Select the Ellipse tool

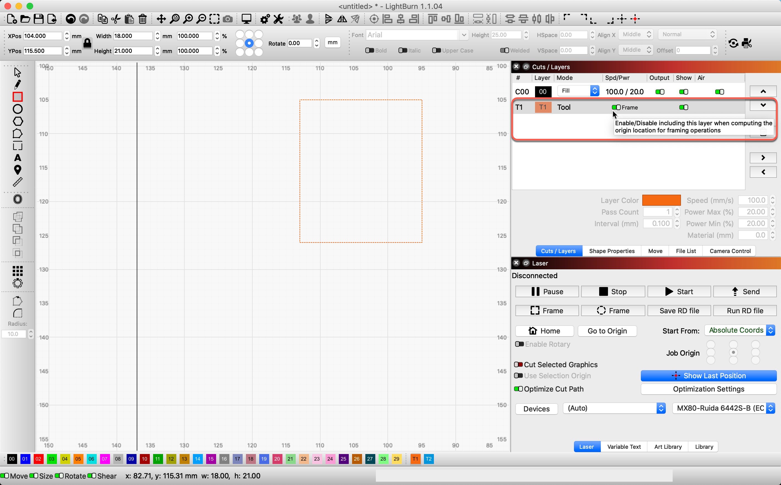point(18,109)
